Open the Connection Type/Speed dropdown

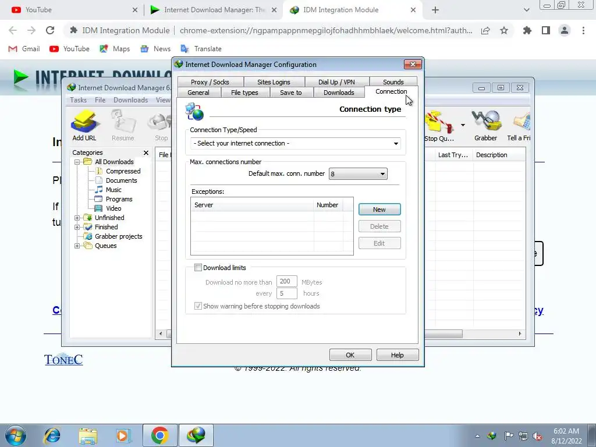(x=295, y=143)
